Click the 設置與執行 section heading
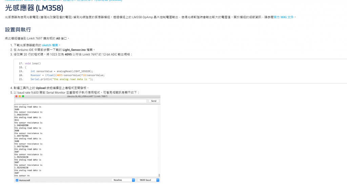347x185 pixels. 18,29
